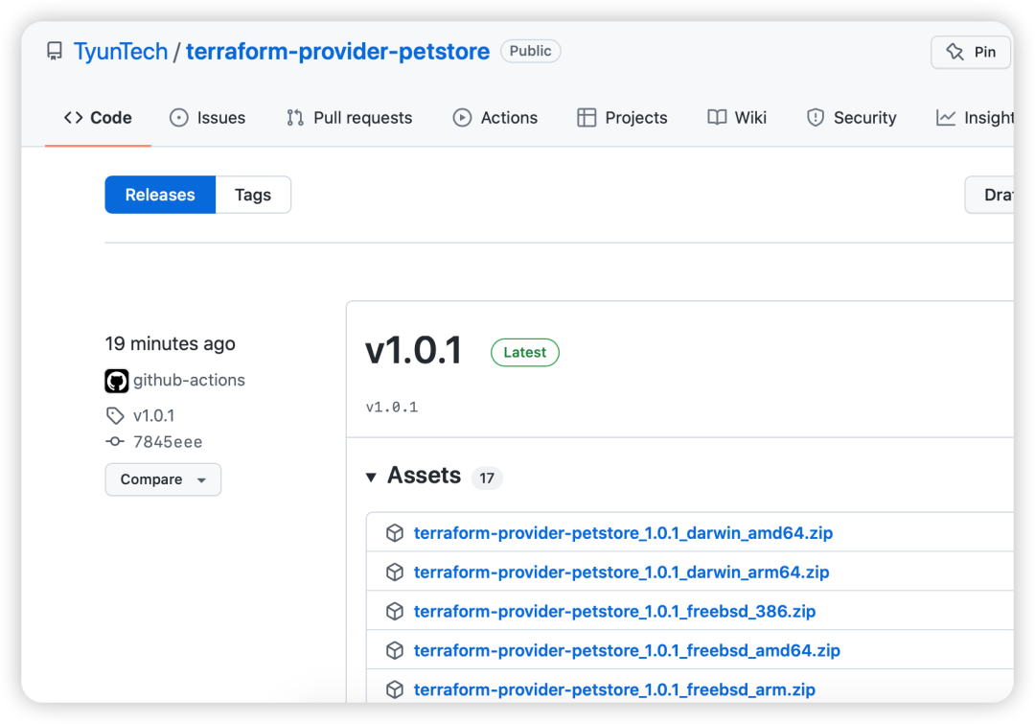This screenshot has width=1035, height=724.
Task: Open terraform-provider-petstore repository link
Action: (x=338, y=52)
